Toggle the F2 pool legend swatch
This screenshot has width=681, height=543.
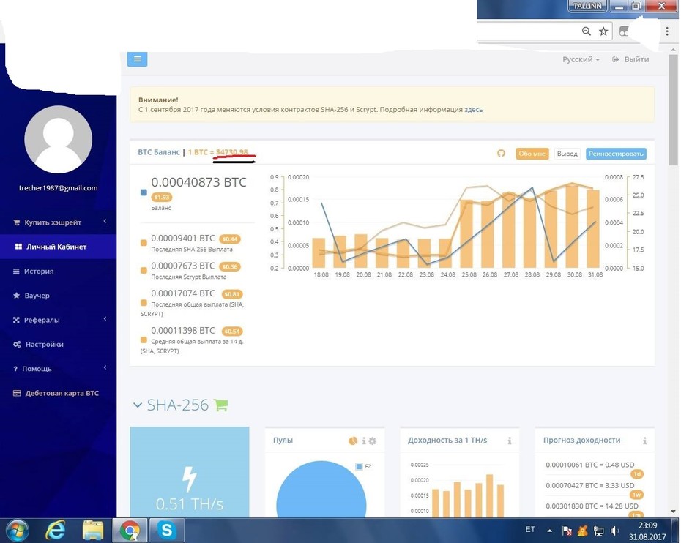[359, 467]
